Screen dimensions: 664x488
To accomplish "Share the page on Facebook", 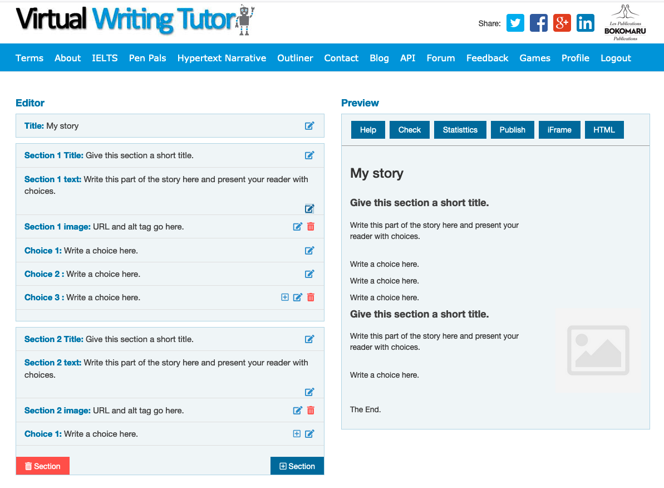I will coord(538,23).
